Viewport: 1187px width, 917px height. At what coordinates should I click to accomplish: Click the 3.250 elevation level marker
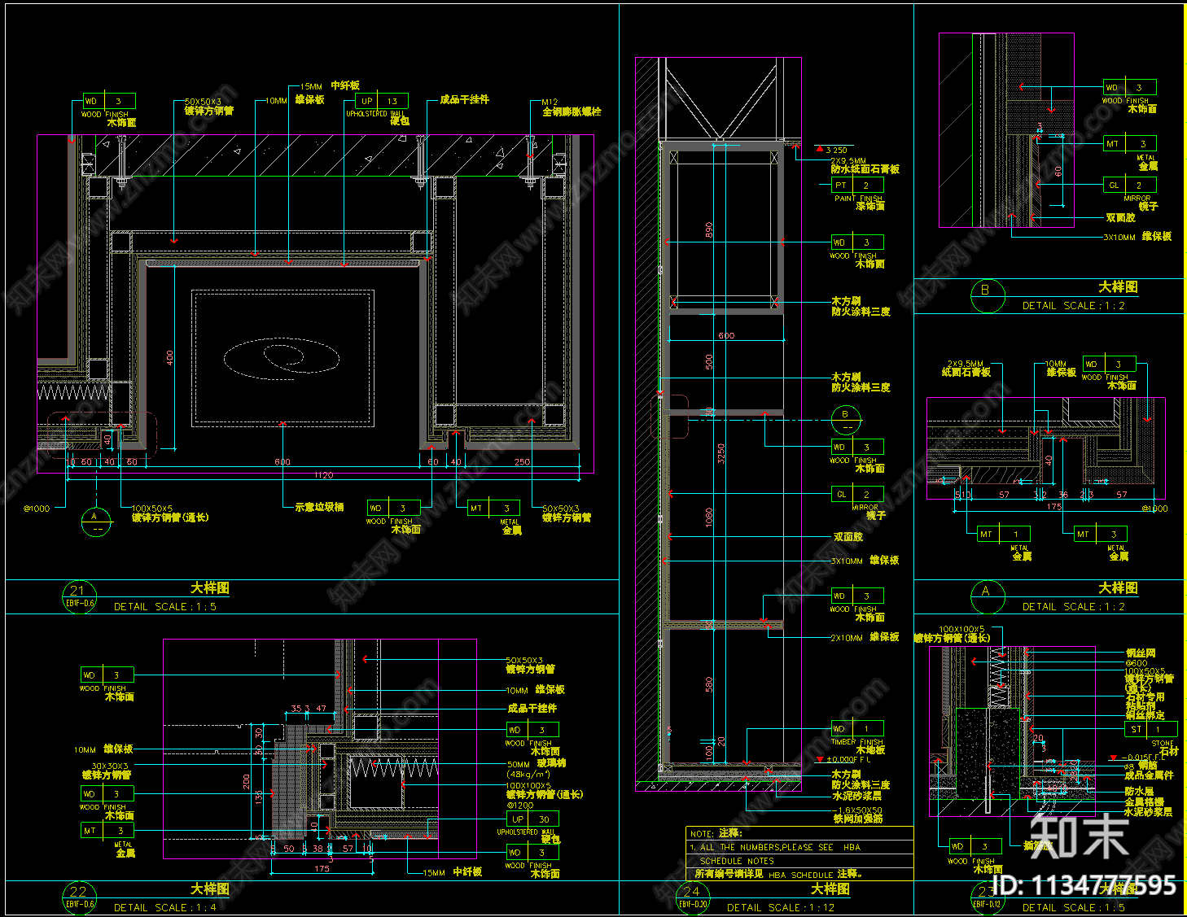(x=831, y=150)
